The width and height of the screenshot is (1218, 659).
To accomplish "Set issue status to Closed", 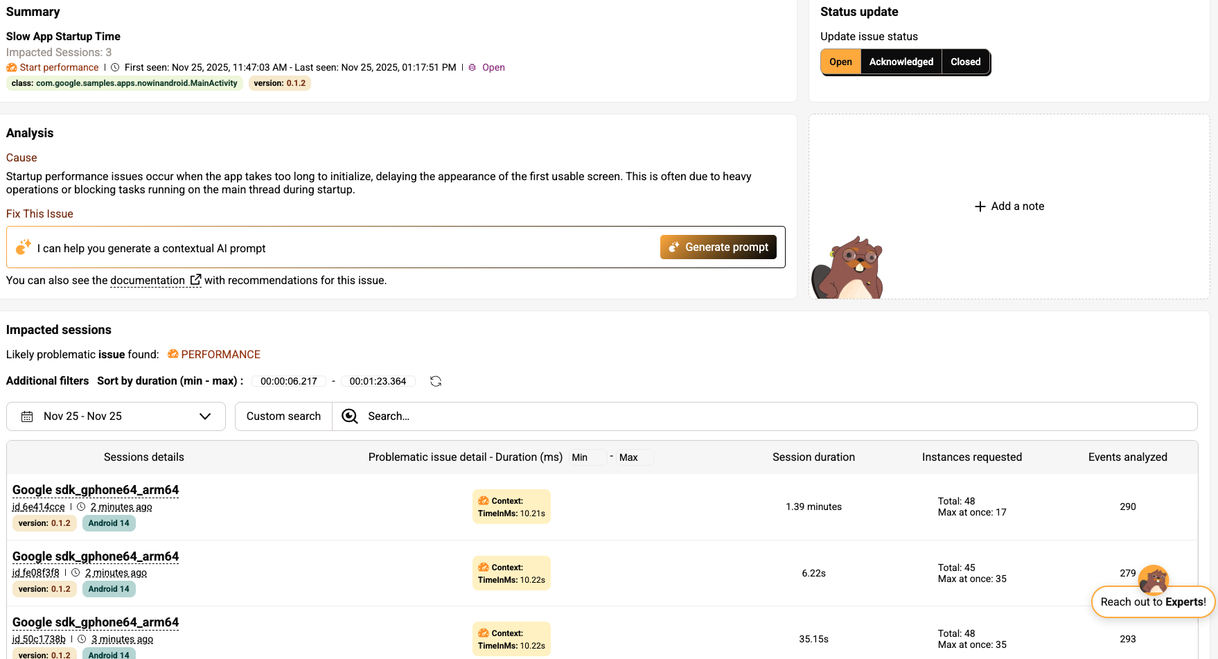I will pos(965,62).
